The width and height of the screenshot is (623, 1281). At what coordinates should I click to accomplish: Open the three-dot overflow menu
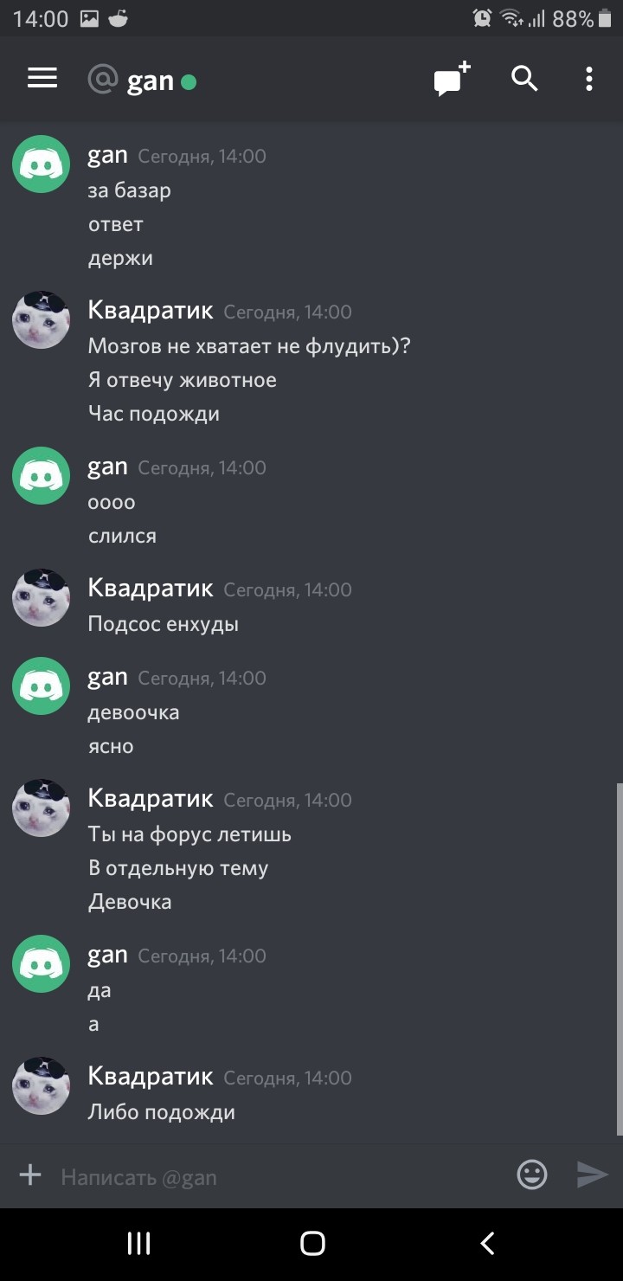click(x=589, y=80)
